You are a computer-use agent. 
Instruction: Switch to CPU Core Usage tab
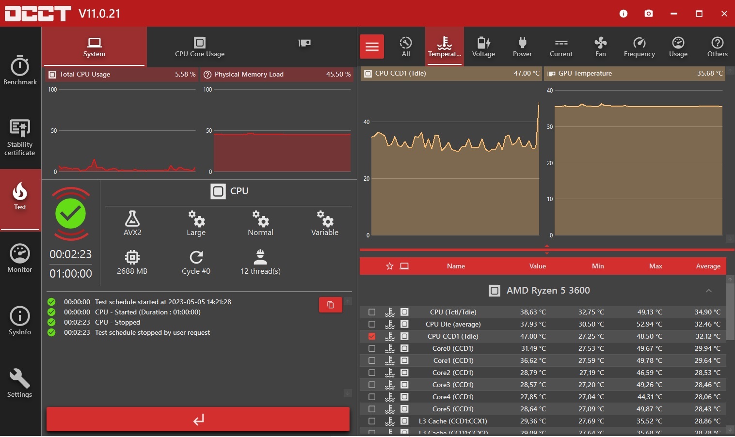[200, 47]
